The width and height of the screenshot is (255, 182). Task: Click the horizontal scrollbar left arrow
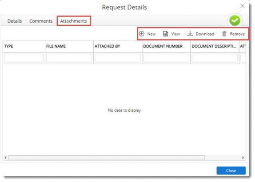point(5,158)
